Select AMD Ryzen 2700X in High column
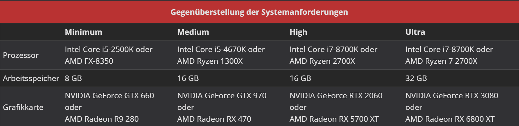The width and height of the screenshot is (519, 126). tap(322, 61)
